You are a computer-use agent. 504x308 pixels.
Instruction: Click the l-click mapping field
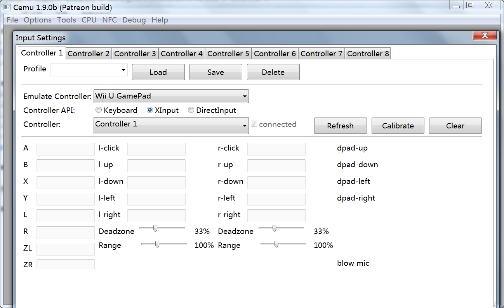click(156, 149)
